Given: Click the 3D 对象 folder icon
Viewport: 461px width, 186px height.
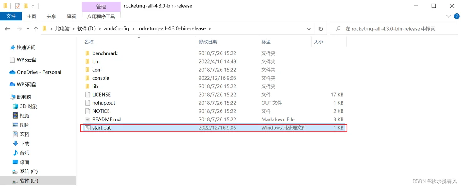Looking at the screenshot, I should 15,106.
